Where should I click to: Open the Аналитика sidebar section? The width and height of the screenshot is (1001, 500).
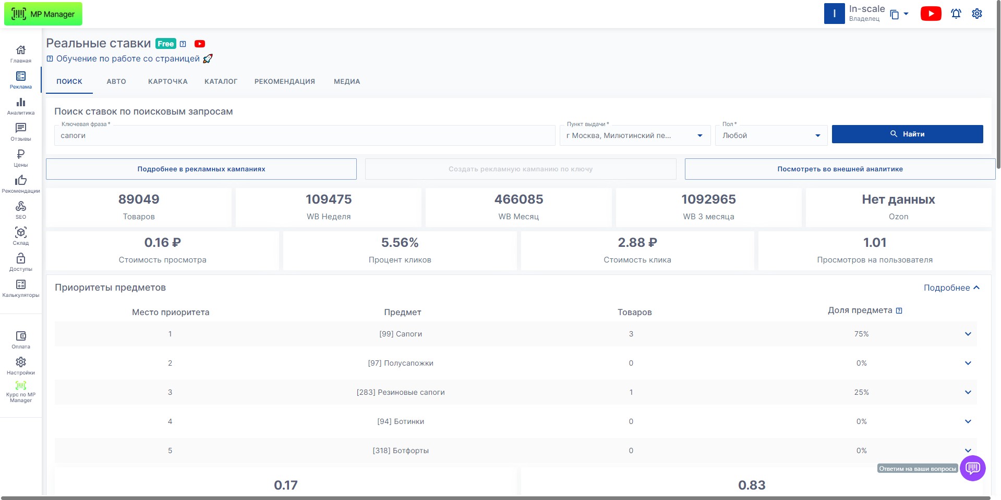[x=21, y=106]
